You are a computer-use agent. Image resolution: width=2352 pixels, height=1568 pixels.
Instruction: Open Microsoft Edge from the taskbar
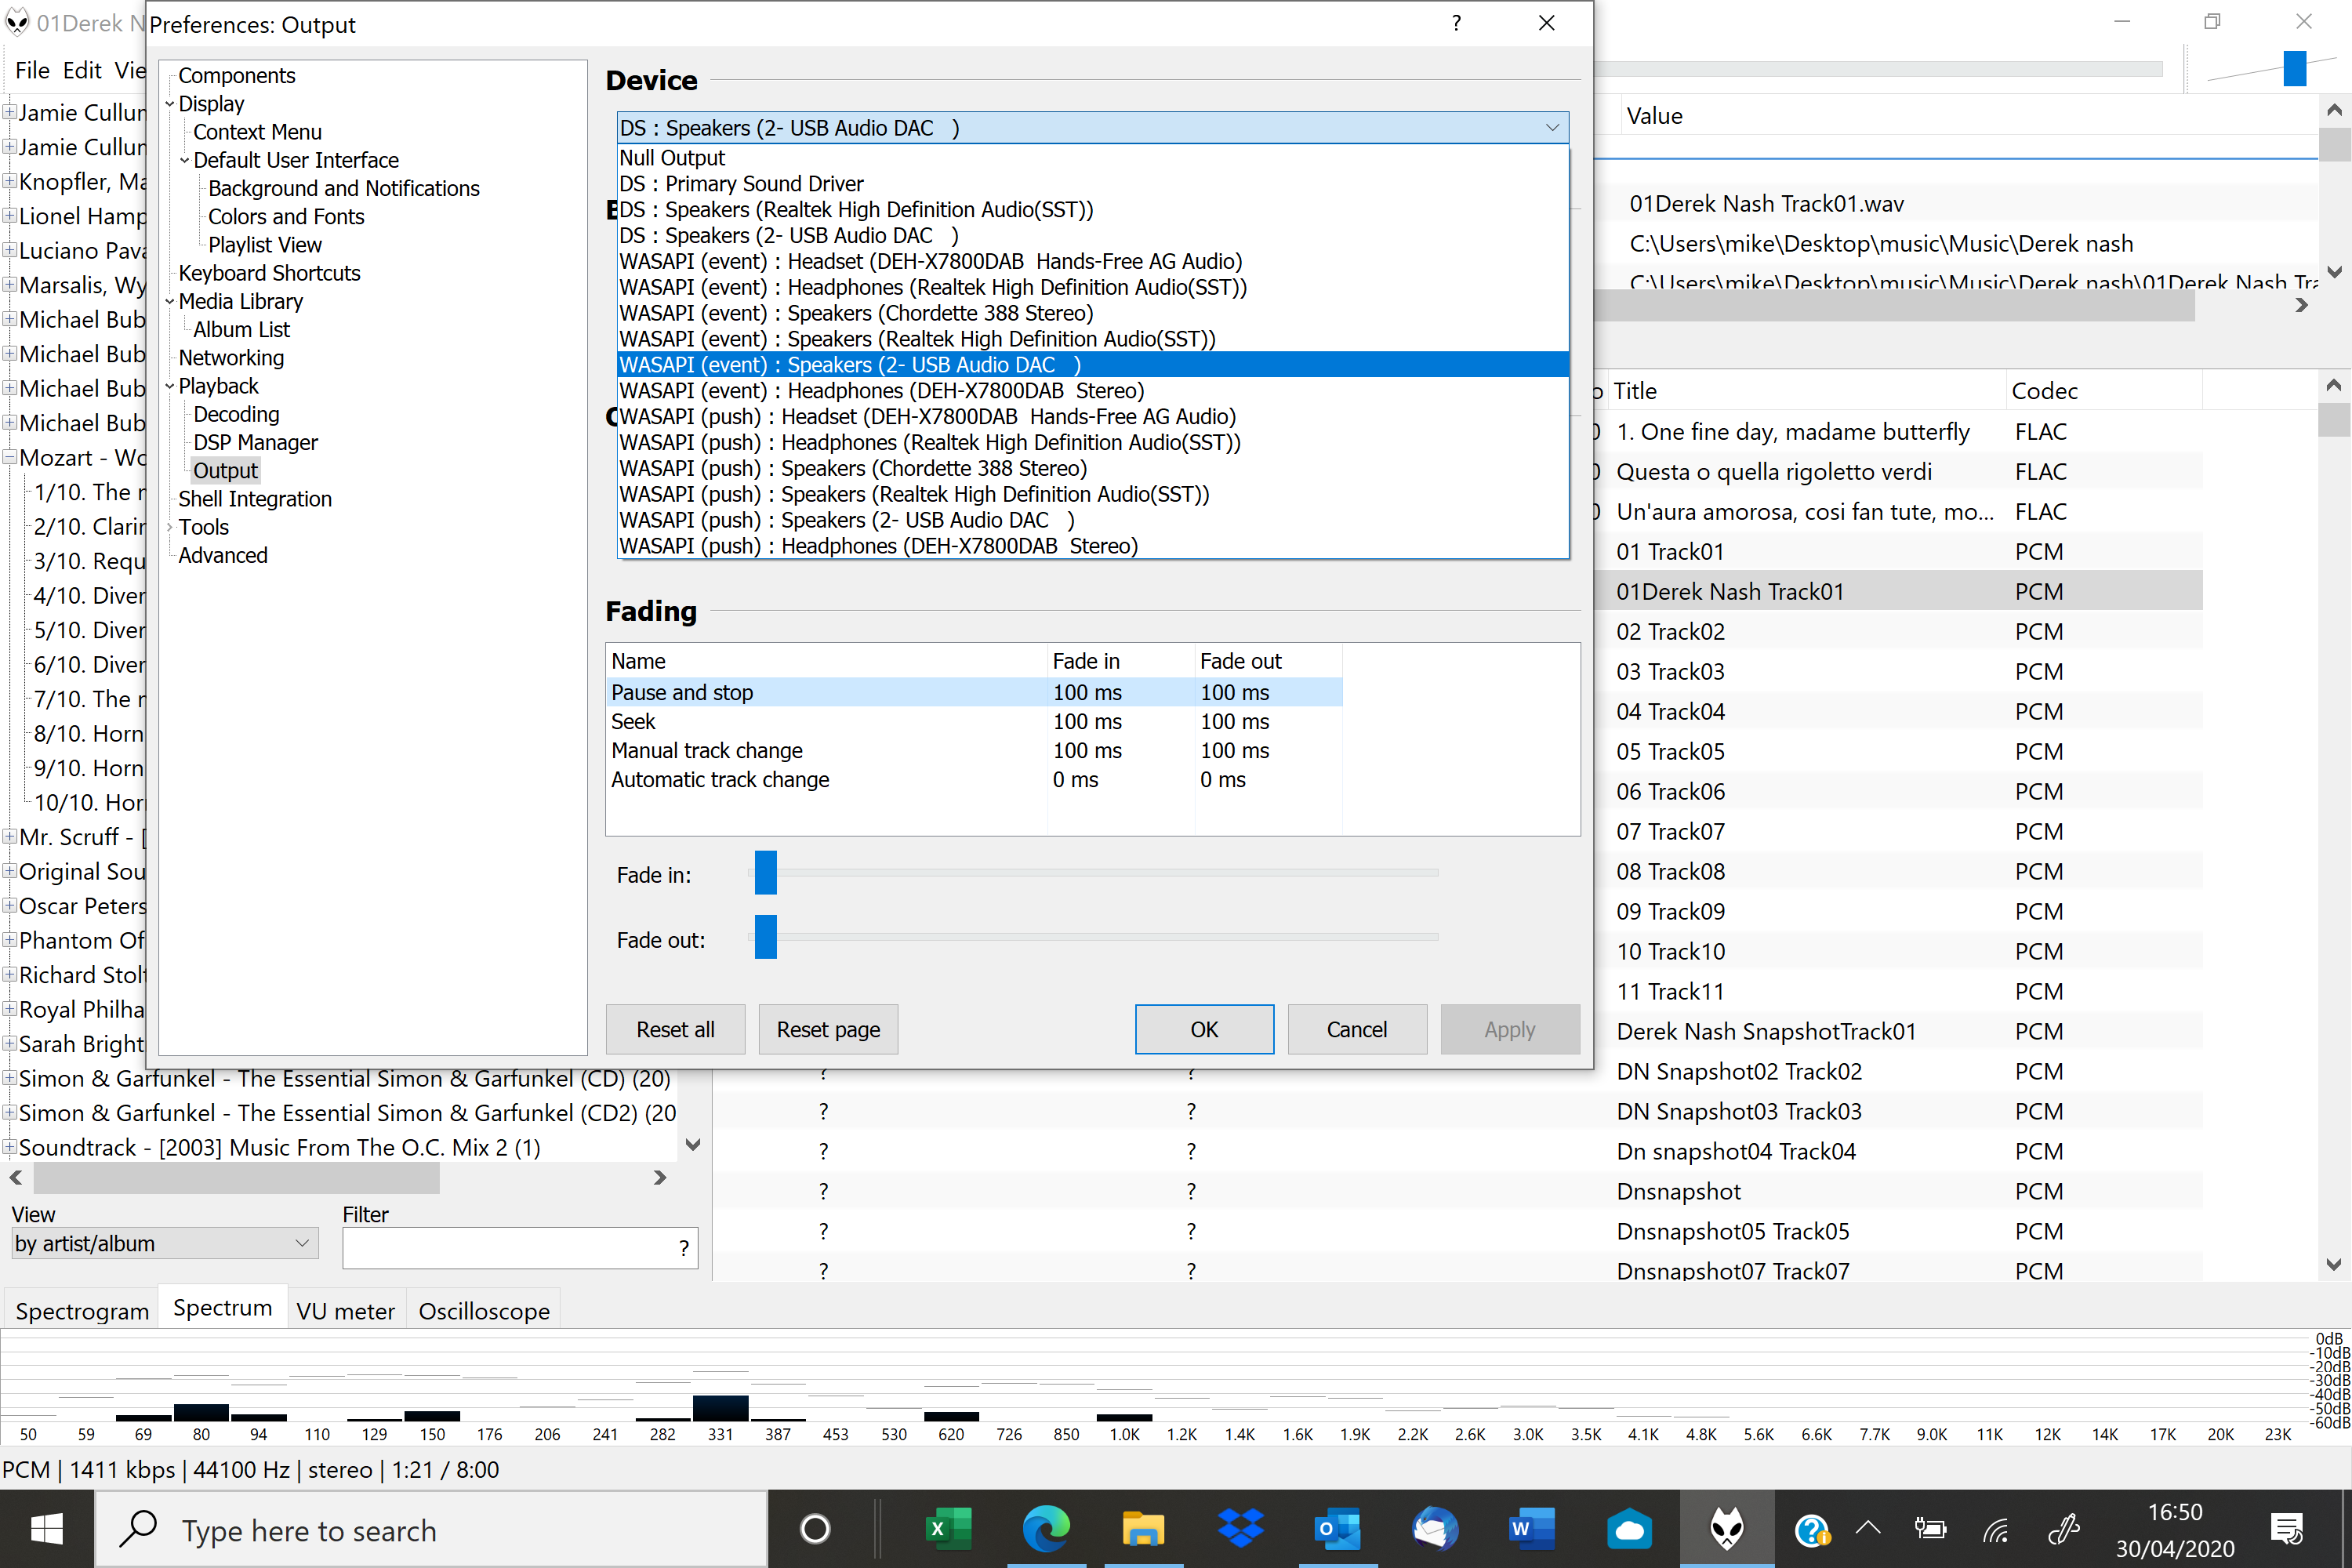pyautogui.click(x=1046, y=1529)
